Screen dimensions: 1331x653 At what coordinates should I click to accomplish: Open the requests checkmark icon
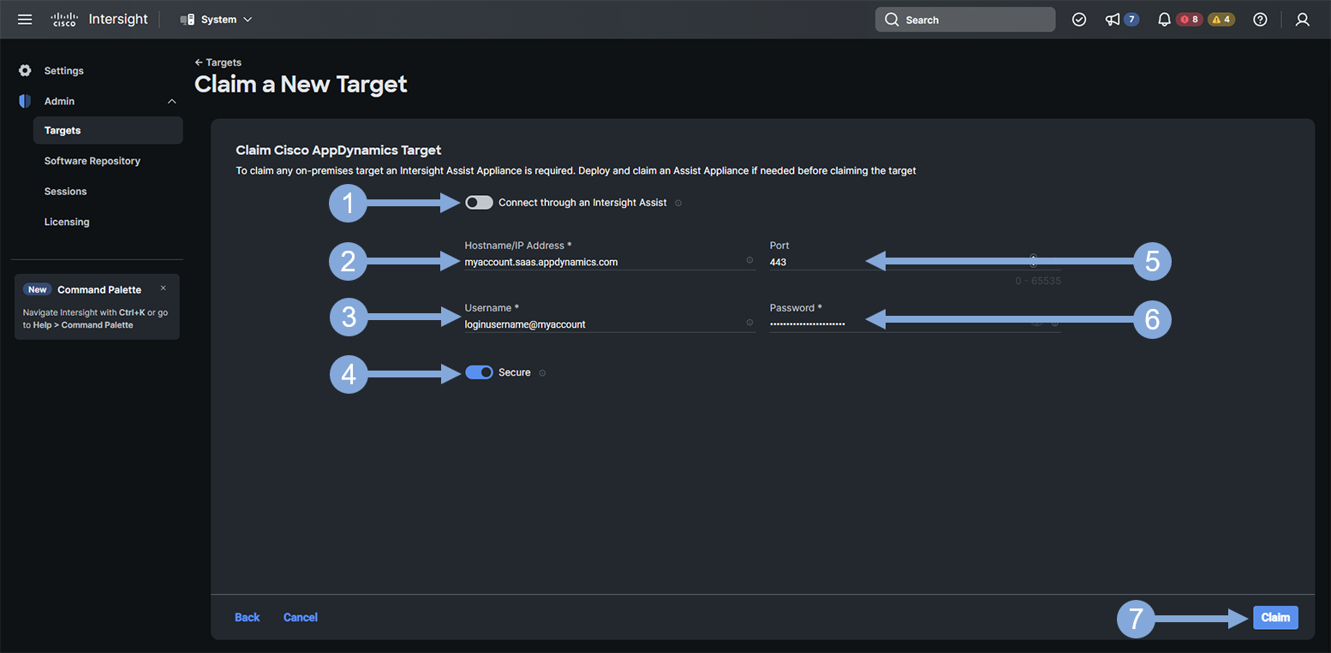(x=1079, y=20)
